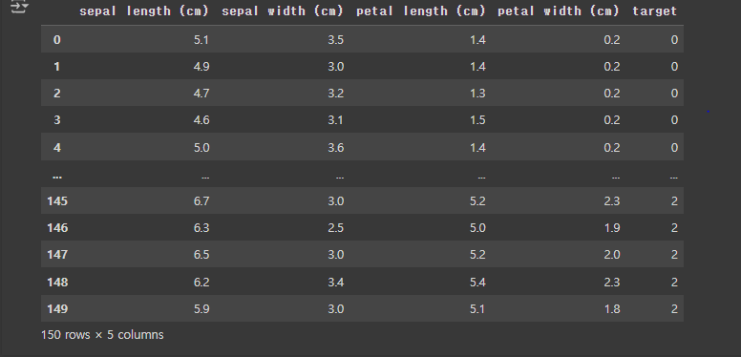Click the ellipsis in the index column
The height and width of the screenshot is (357, 741).
tap(57, 177)
